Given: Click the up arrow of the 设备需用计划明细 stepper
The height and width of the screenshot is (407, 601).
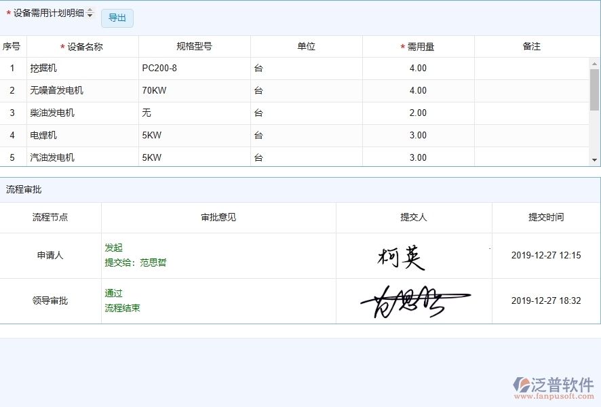Looking at the screenshot, I should click(x=89, y=9).
